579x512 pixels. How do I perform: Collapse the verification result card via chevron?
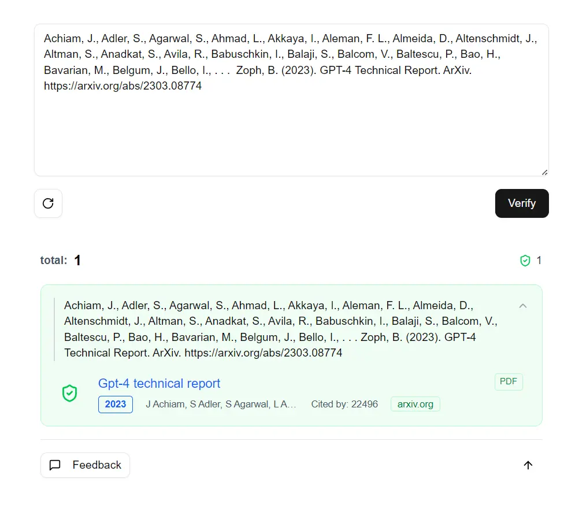(x=523, y=306)
